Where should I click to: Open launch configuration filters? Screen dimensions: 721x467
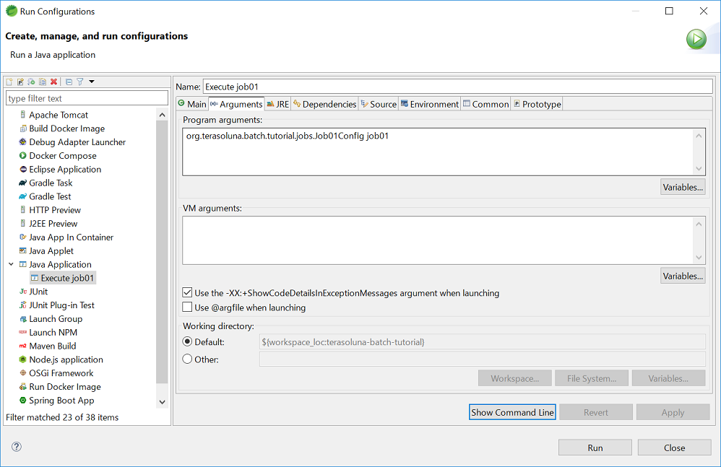point(79,82)
